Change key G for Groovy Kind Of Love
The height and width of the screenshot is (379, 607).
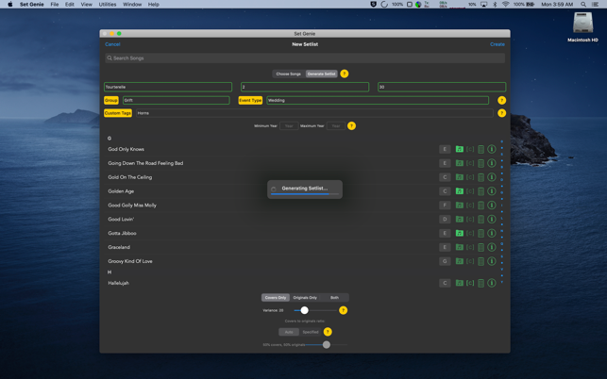[x=445, y=261]
